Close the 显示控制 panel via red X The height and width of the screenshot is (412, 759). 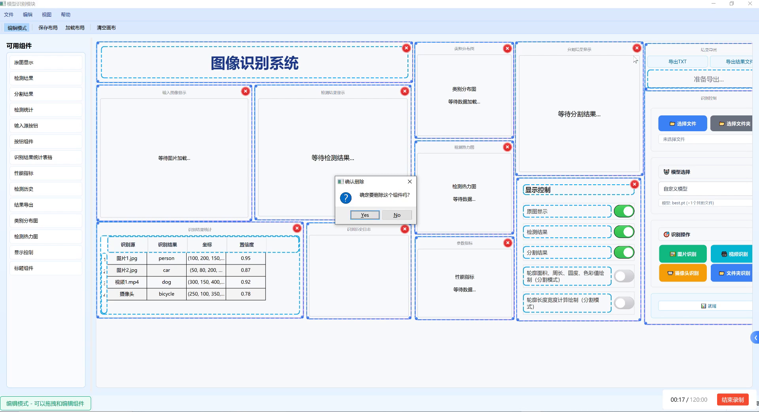click(634, 184)
